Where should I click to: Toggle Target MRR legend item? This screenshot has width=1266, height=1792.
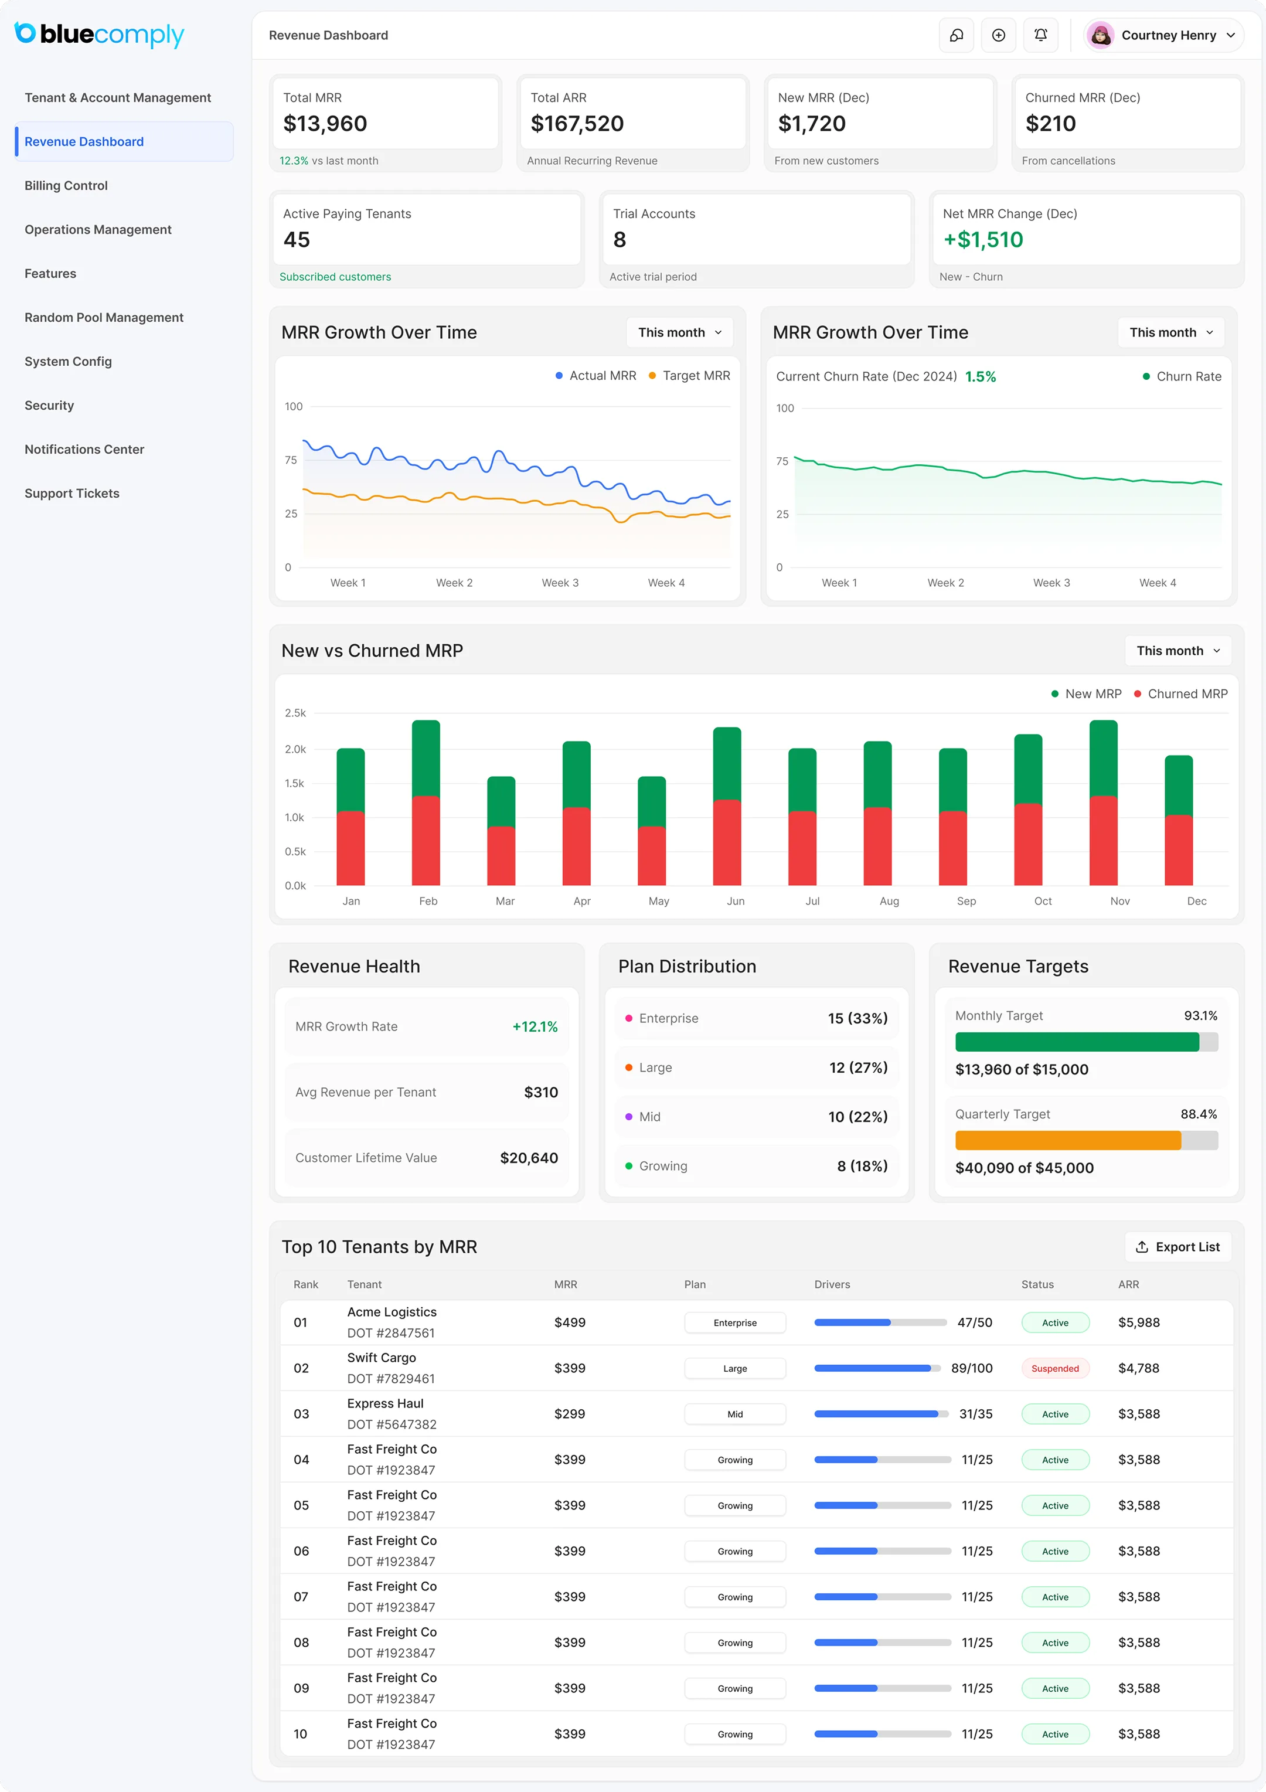click(x=689, y=375)
